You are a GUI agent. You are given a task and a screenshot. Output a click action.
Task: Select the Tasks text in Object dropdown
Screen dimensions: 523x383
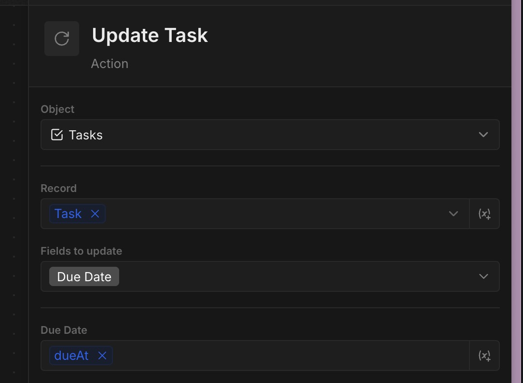click(x=86, y=135)
